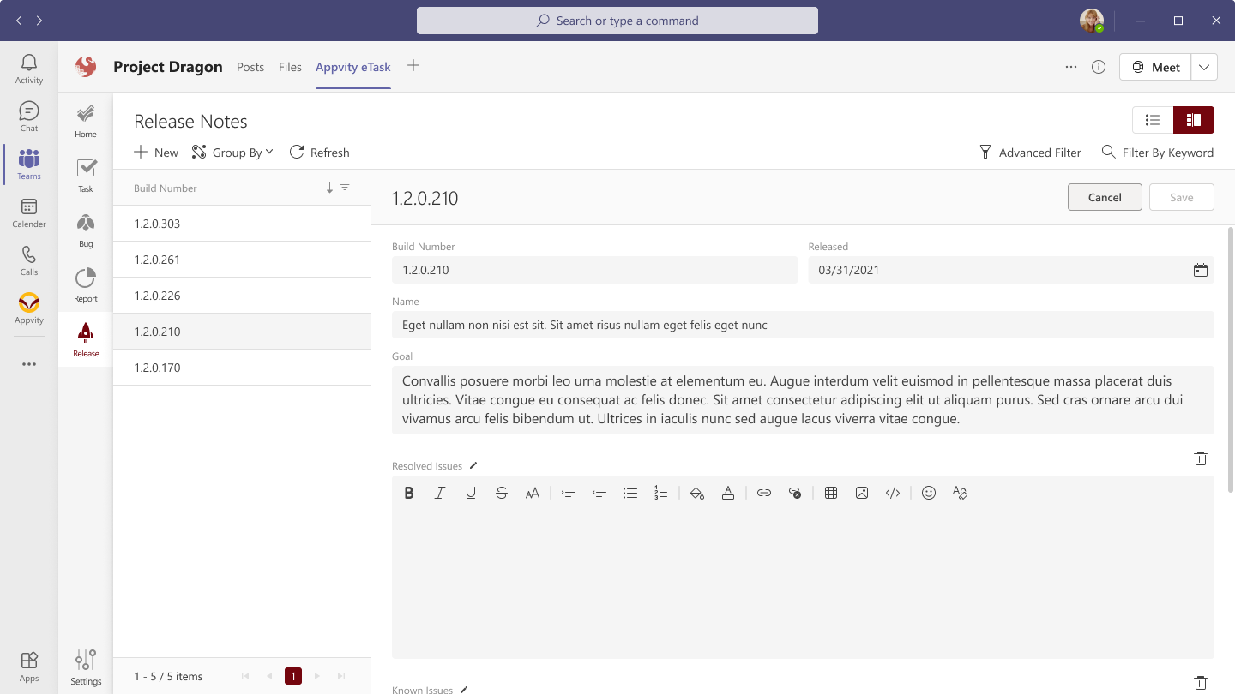Switch to the Posts tab
Viewport: 1235px width, 694px height.
click(250, 66)
